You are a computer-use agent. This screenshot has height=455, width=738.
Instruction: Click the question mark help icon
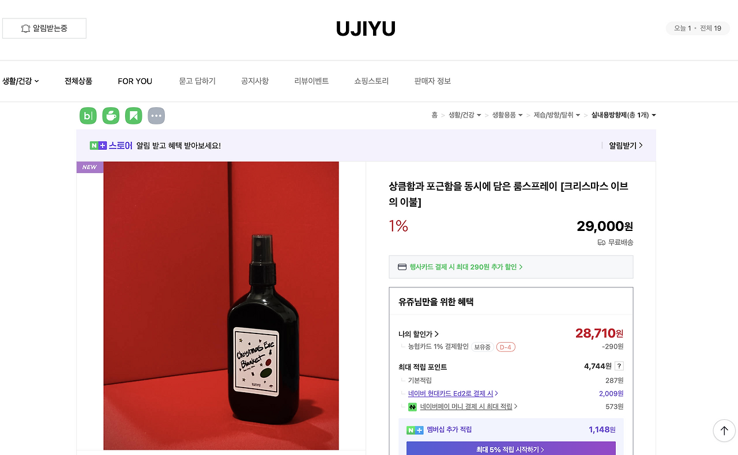coord(619,366)
